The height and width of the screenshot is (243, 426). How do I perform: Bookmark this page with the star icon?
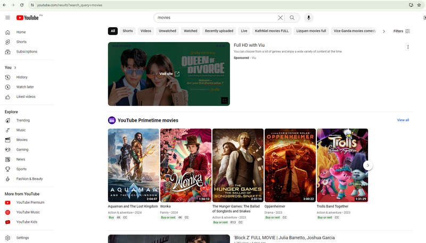click(x=419, y=5)
